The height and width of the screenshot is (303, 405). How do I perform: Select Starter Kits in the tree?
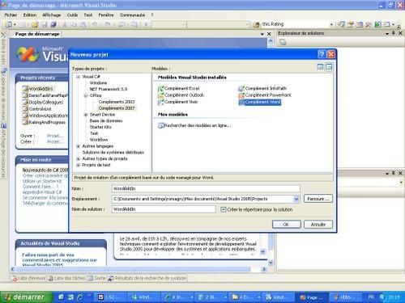click(x=100, y=127)
